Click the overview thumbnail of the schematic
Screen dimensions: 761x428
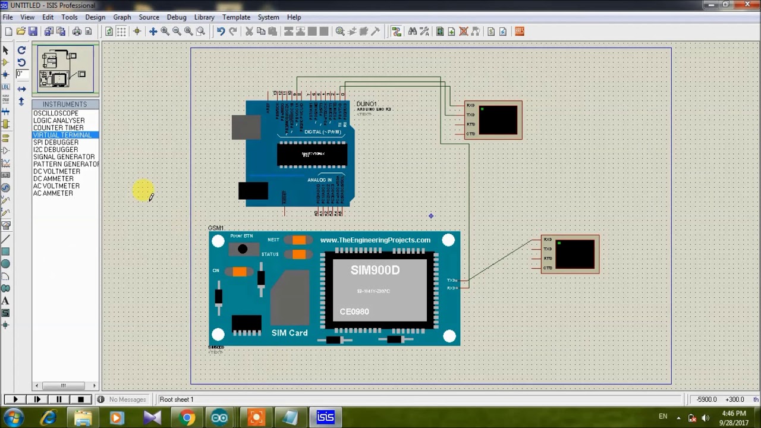(65, 70)
